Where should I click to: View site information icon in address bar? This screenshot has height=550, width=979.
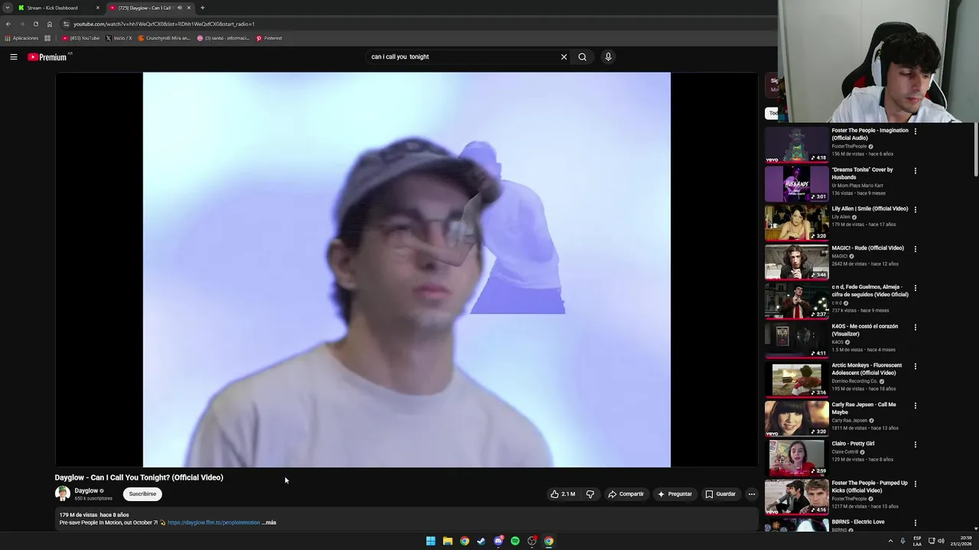pos(67,24)
